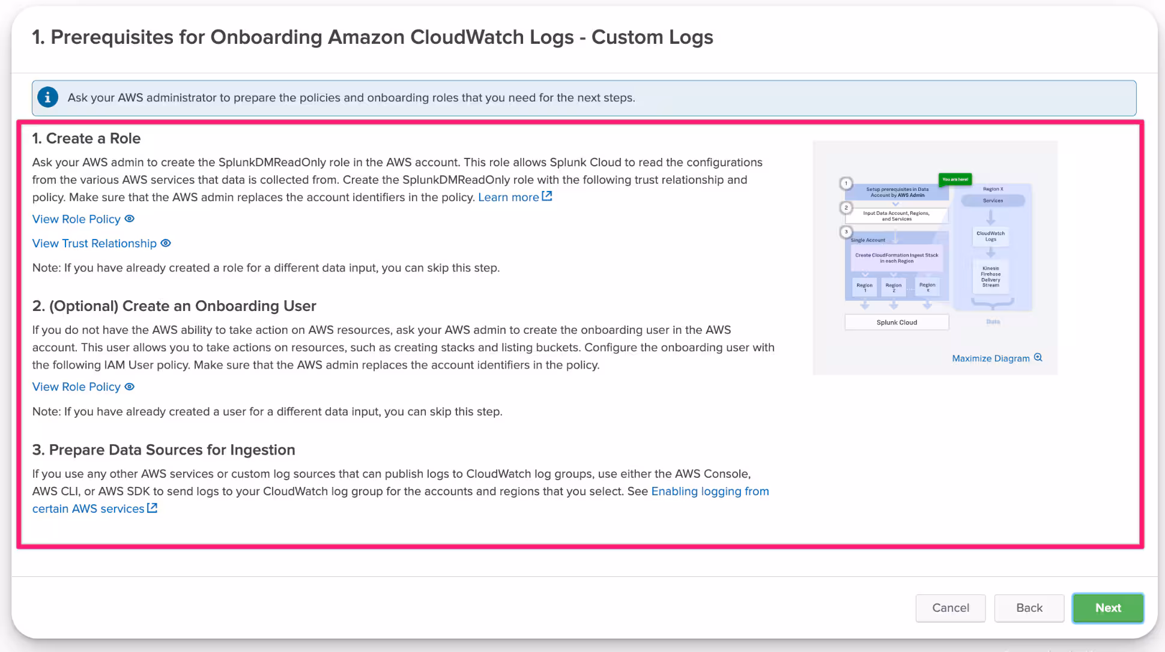Open the View Trust Relationship link
1165x652 pixels.
[x=94, y=243]
